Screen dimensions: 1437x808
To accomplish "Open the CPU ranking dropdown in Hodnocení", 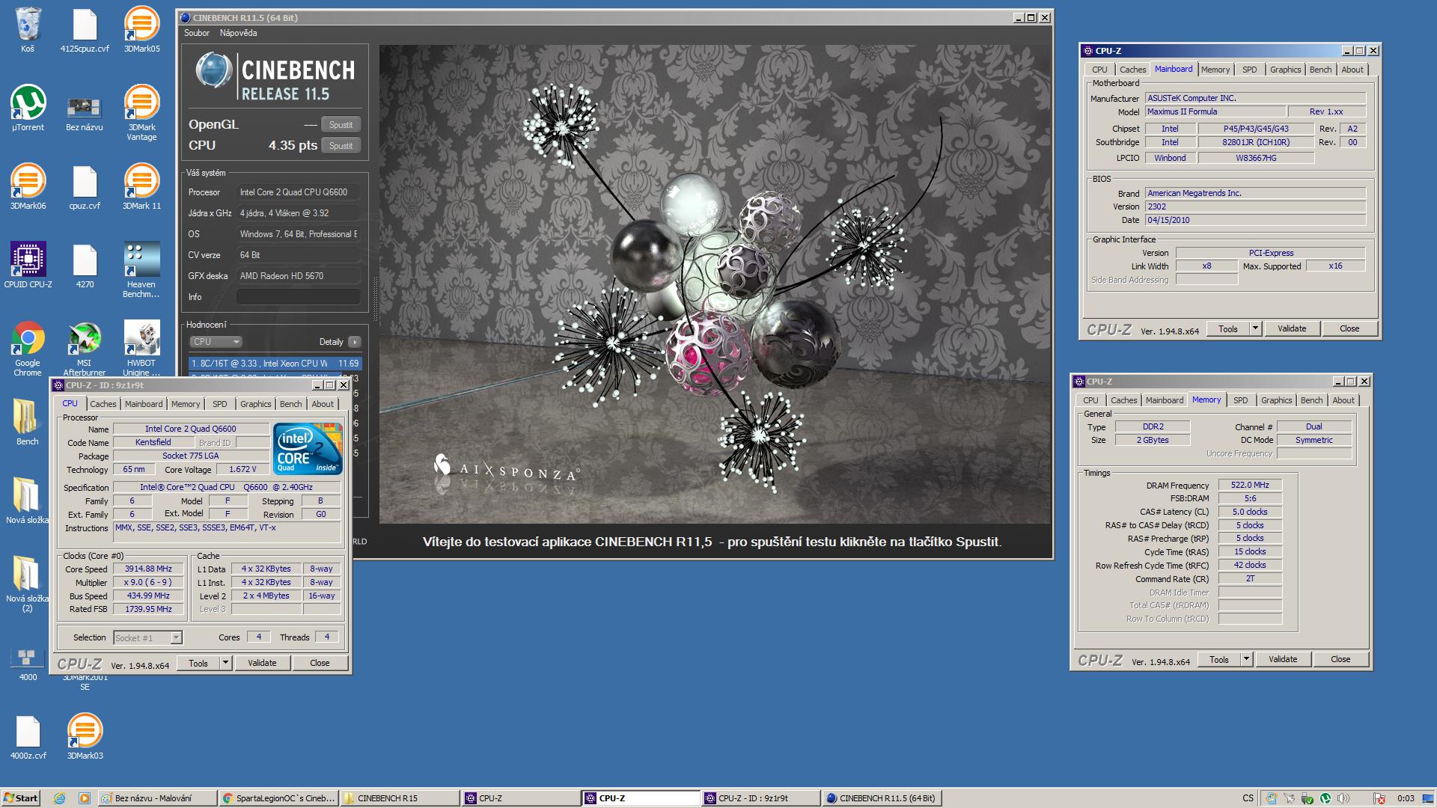I will (216, 342).
